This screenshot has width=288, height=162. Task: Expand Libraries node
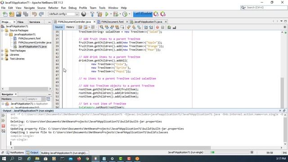[x=2, y=55]
